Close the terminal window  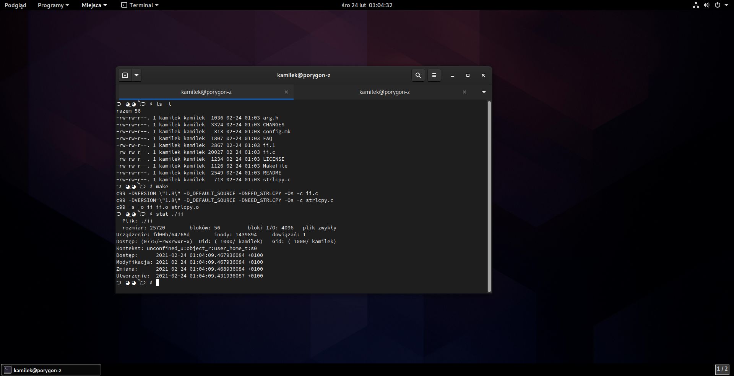pyautogui.click(x=483, y=75)
